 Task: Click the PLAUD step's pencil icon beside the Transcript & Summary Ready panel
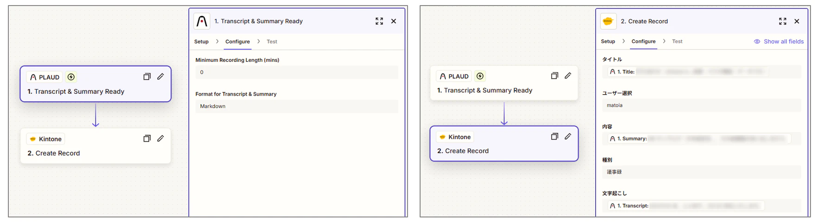161,77
